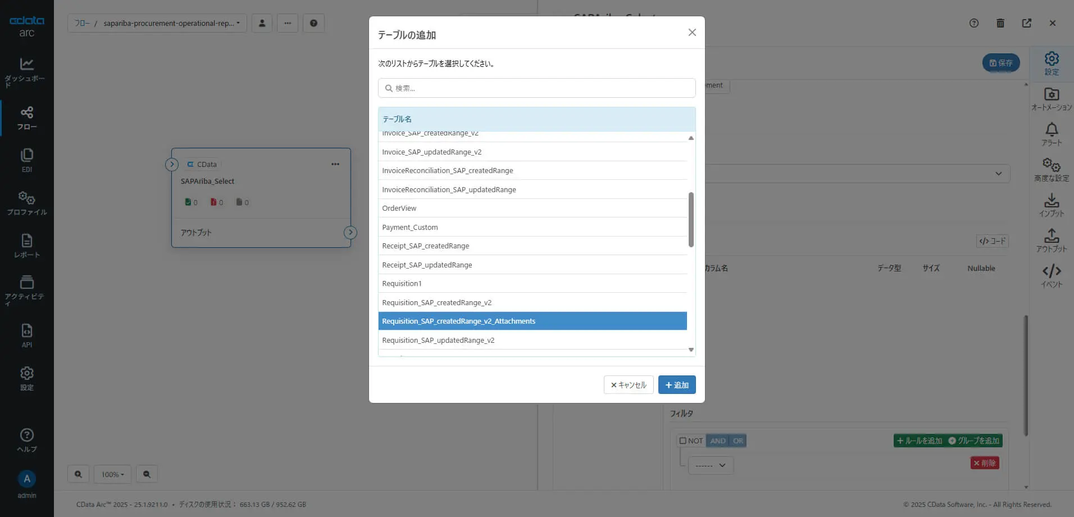Open the Help icon in sidebar

(x=26, y=435)
